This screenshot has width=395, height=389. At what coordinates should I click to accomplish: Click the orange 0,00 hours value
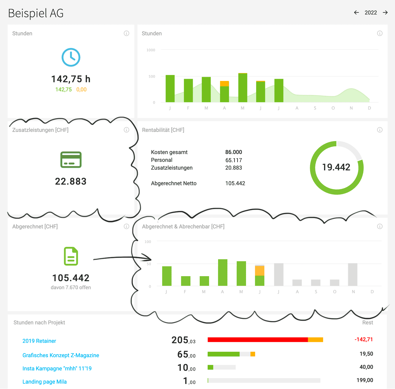coord(82,89)
